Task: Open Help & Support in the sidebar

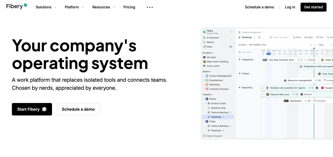Action: click(x=213, y=136)
